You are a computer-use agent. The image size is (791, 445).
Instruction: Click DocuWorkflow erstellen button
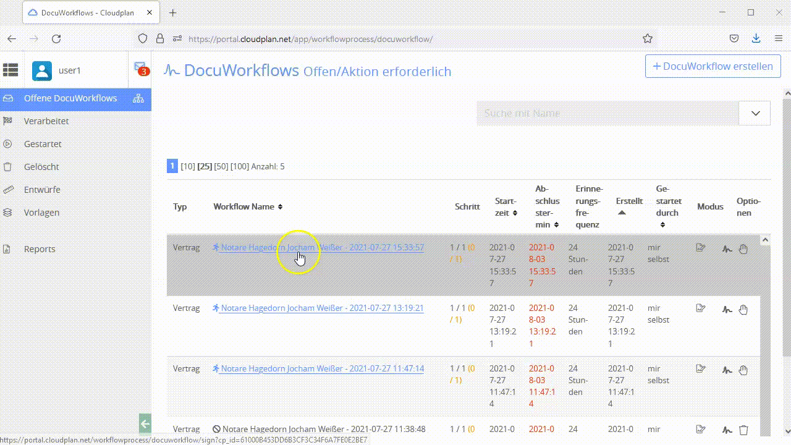point(713,66)
